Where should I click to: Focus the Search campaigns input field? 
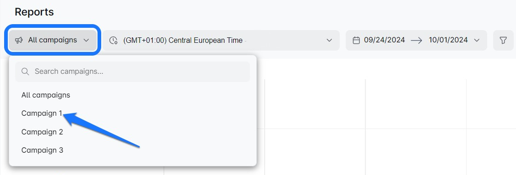[132, 72]
